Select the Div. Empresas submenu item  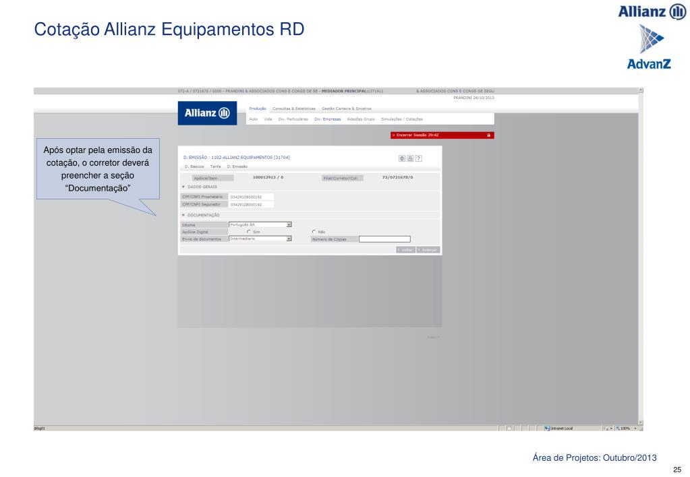[327, 119]
